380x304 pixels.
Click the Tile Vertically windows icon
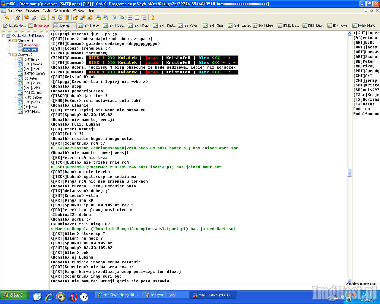137,18
